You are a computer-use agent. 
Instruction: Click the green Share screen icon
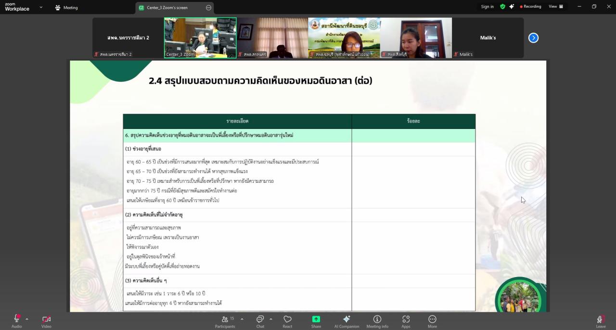click(316, 319)
